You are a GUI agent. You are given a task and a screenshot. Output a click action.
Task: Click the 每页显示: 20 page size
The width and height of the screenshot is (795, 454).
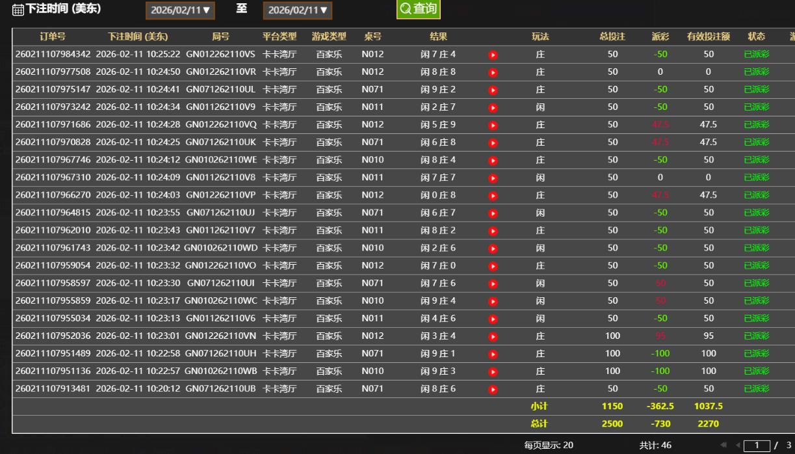tap(549, 446)
